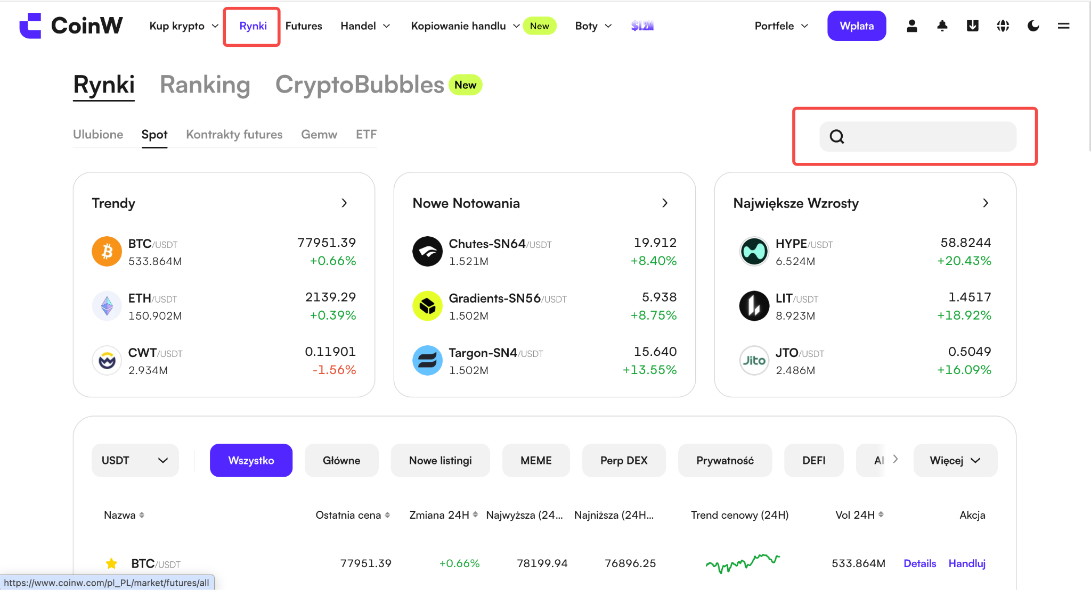Open the notifications bell icon
The height and width of the screenshot is (590, 1091).
pyautogui.click(x=942, y=26)
